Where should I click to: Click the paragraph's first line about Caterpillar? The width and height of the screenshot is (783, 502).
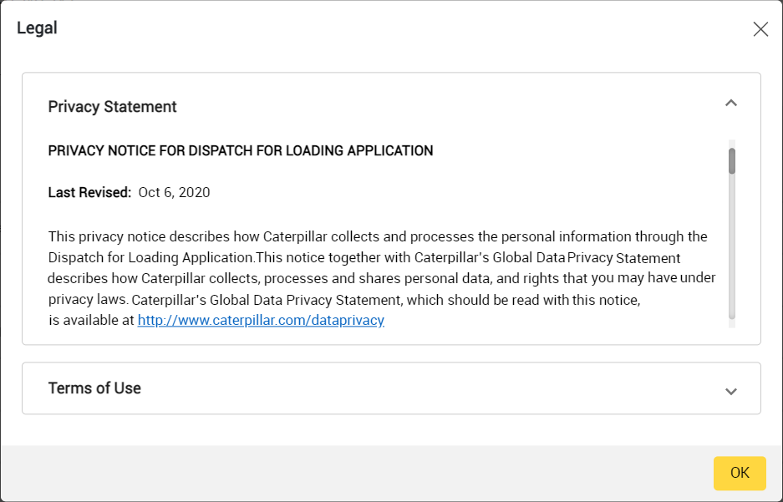377,236
